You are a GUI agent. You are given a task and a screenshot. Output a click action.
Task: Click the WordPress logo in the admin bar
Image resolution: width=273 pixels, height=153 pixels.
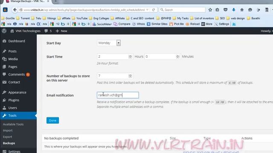pos(4,31)
